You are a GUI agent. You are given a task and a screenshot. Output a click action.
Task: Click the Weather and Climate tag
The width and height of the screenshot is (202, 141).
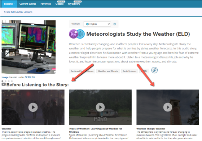pos(108,71)
